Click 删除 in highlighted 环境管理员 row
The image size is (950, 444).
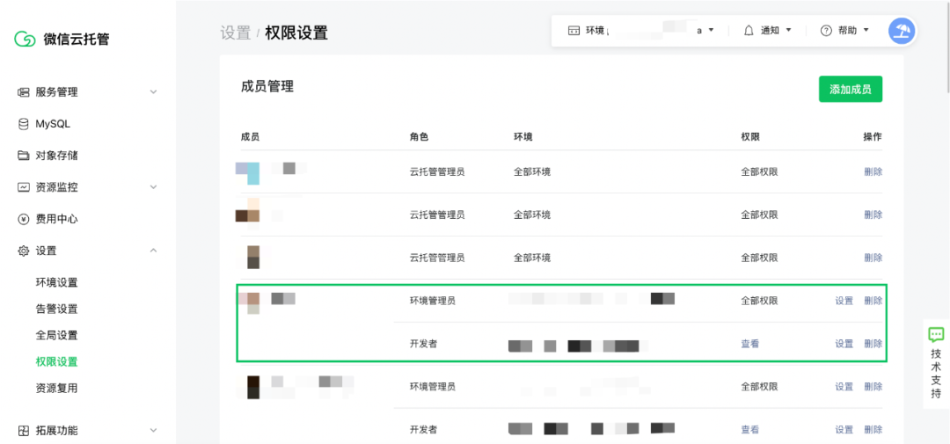point(873,301)
